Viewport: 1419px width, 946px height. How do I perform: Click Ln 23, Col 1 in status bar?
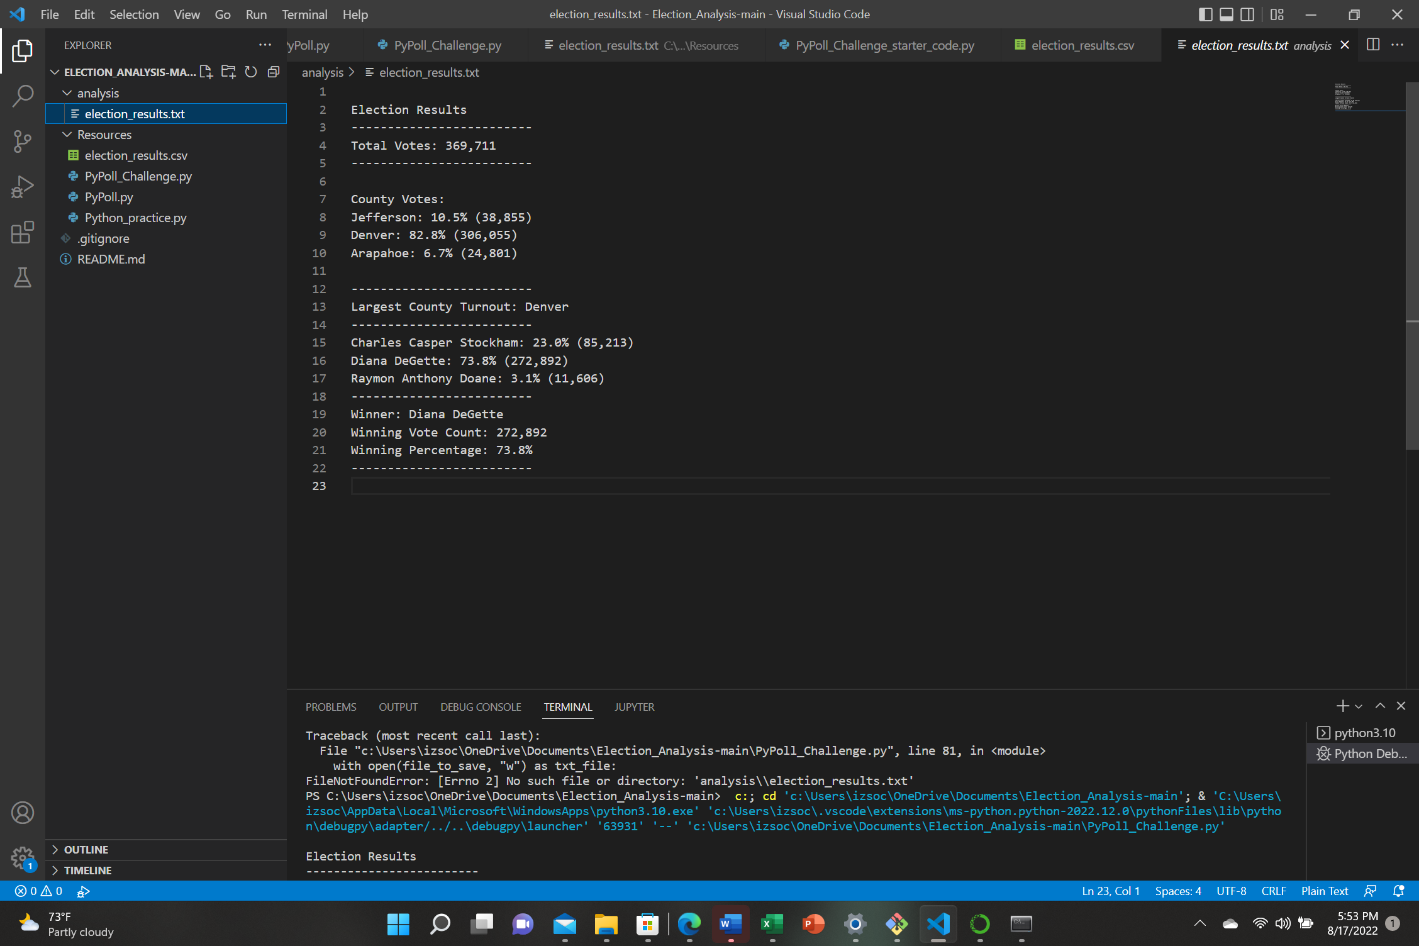(1110, 891)
